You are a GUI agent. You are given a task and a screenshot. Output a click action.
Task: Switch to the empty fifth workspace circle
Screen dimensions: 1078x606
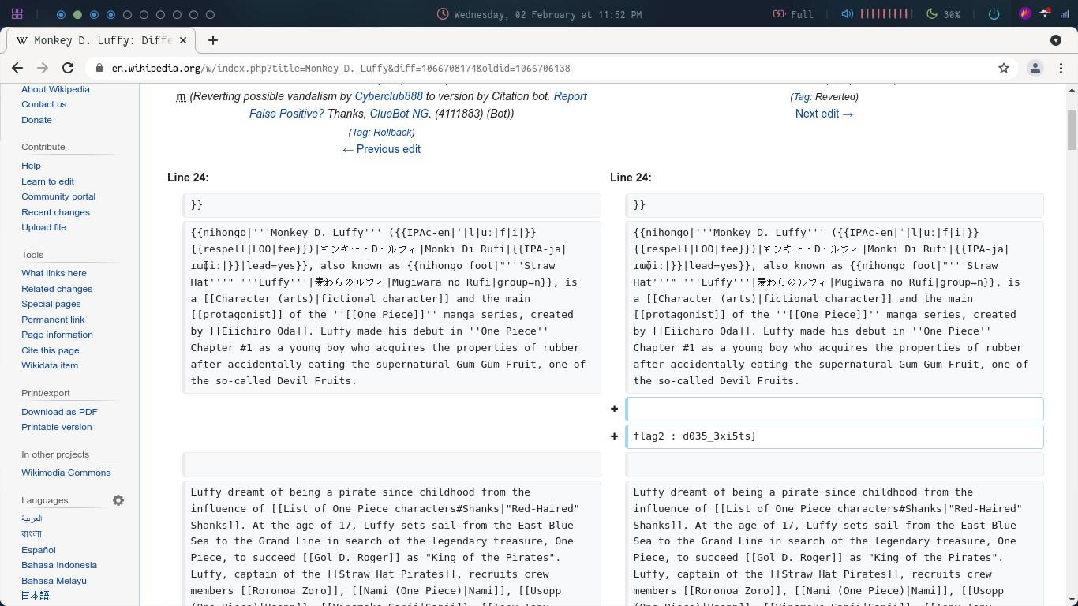pos(127,14)
